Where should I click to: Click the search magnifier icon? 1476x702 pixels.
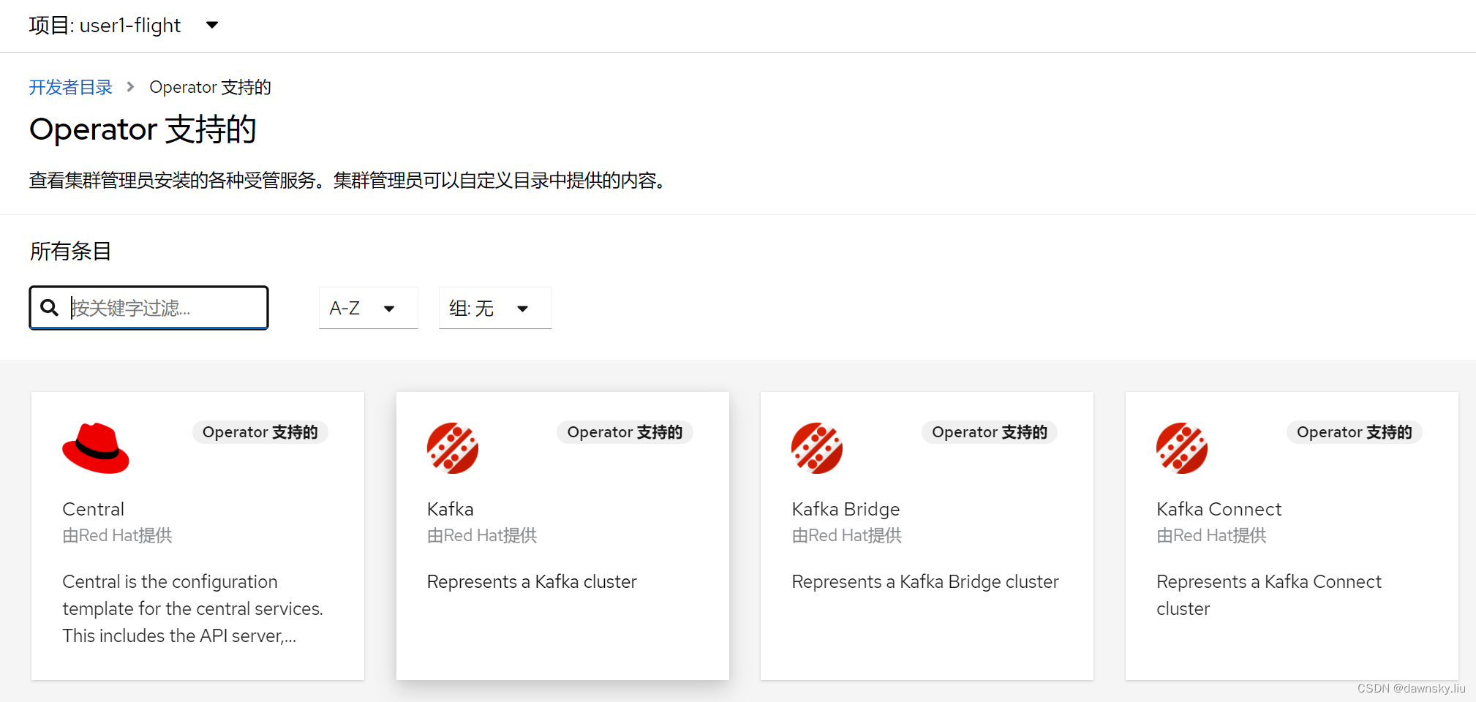pos(49,307)
